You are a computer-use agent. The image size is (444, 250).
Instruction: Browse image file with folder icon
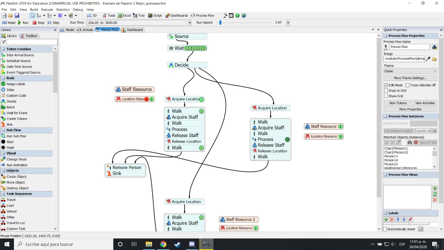pos(434,59)
